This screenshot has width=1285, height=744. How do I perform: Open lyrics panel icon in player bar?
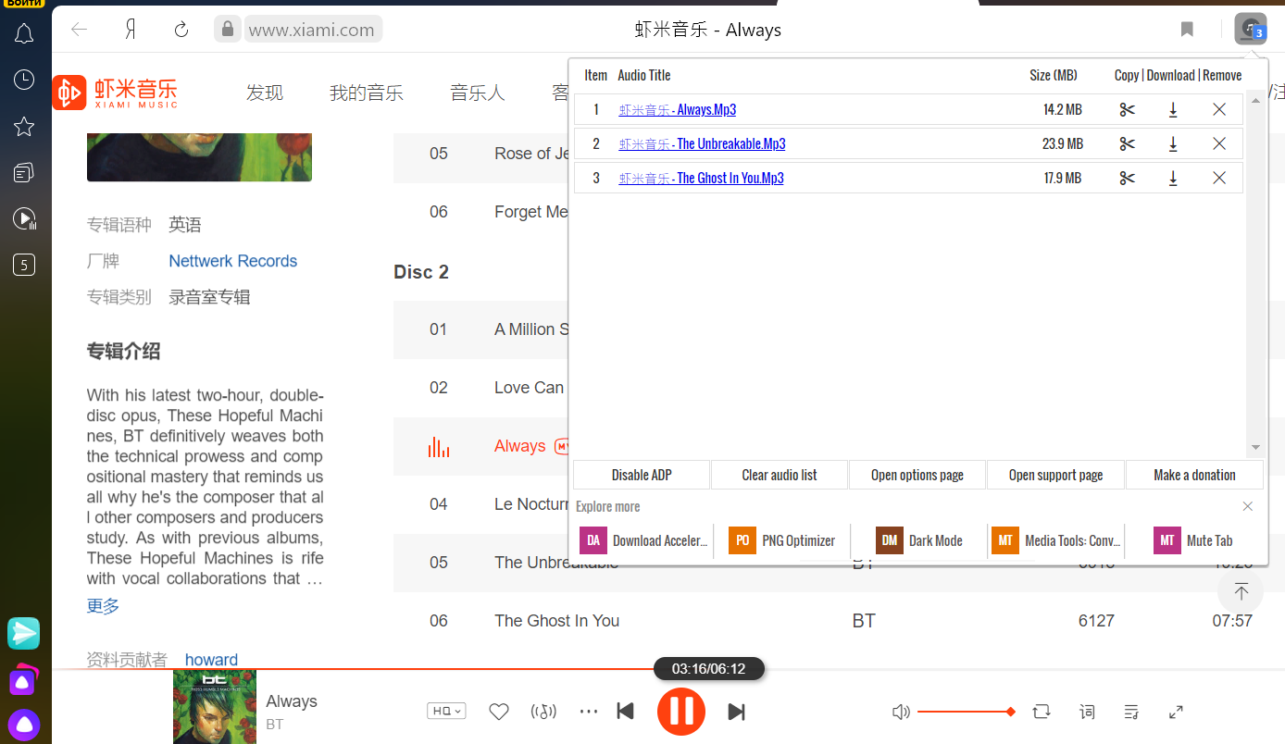coord(1088,712)
